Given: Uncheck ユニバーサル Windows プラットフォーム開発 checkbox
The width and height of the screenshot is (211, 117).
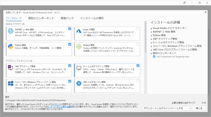Looking at the screenshot, I should [70, 81].
